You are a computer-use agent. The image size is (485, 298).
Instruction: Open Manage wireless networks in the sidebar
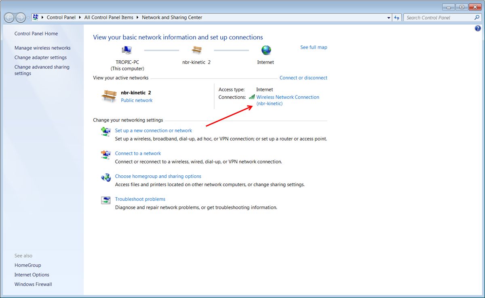pyautogui.click(x=42, y=48)
